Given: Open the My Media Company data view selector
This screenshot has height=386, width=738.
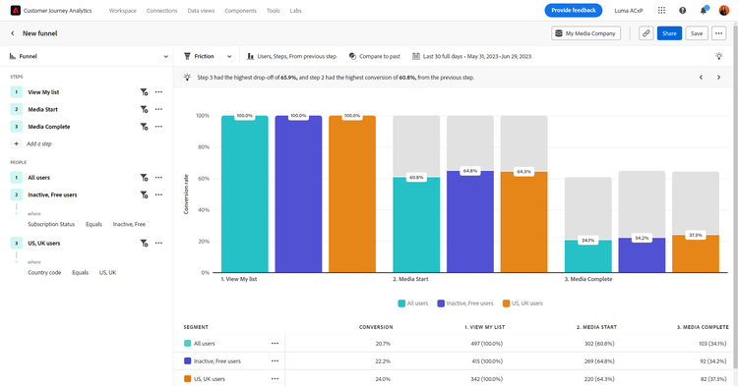Looking at the screenshot, I should click(x=586, y=33).
